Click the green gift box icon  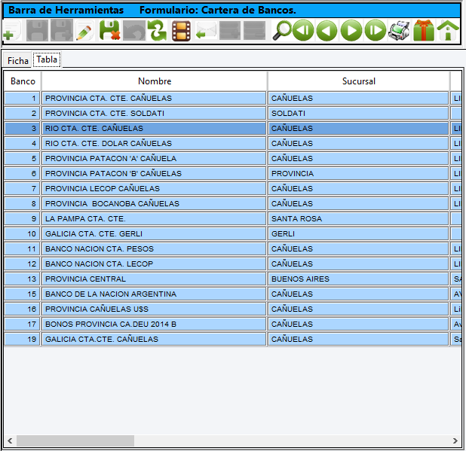[x=424, y=31]
